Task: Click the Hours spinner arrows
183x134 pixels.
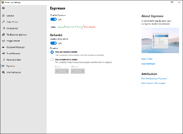Action: pyautogui.click(x=67, y=71)
